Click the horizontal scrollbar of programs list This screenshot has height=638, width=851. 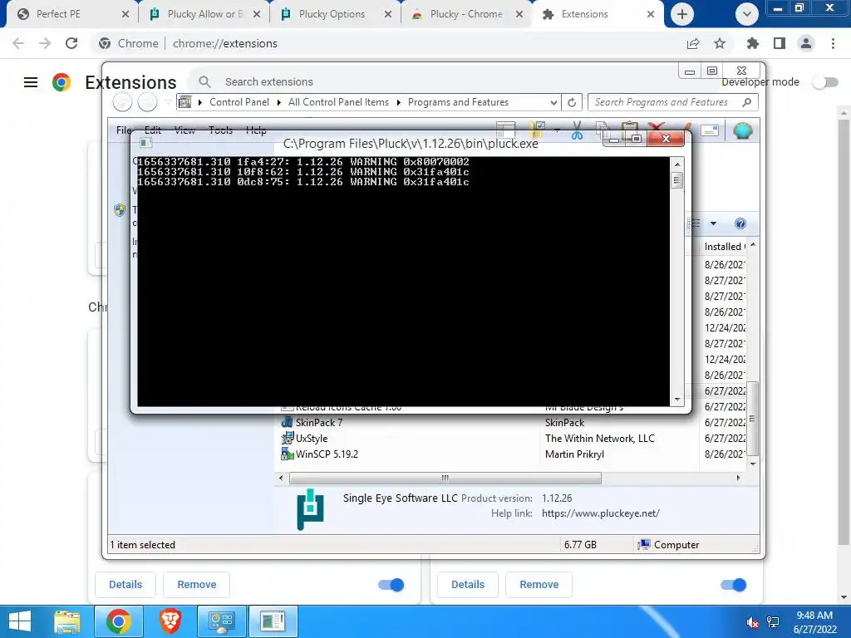tap(445, 478)
